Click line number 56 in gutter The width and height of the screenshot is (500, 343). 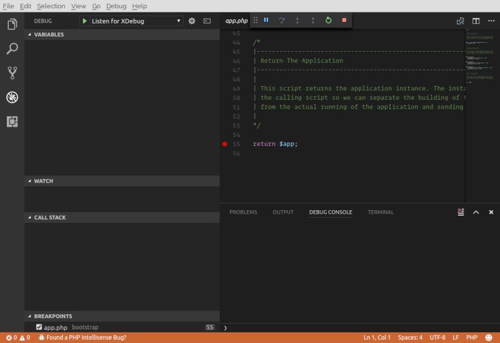click(236, 153)
